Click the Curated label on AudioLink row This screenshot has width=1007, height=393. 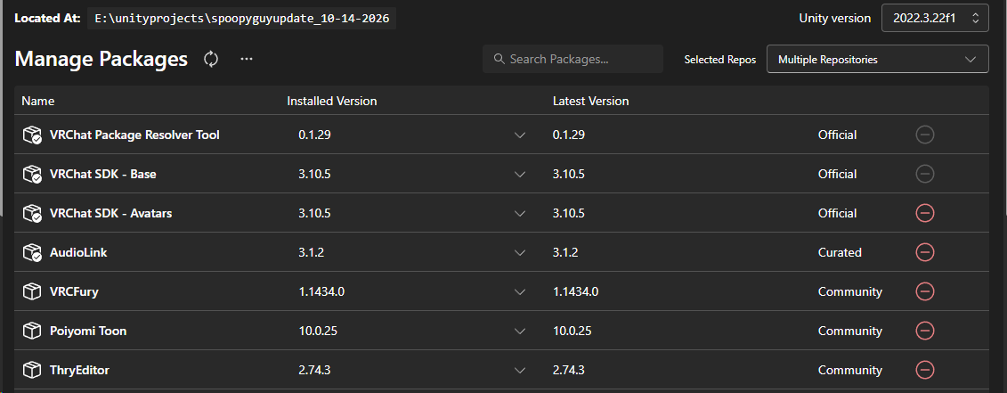(x=840, y=253)
